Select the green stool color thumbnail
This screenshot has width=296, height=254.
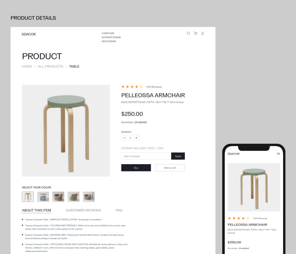(x=28, y=197)
